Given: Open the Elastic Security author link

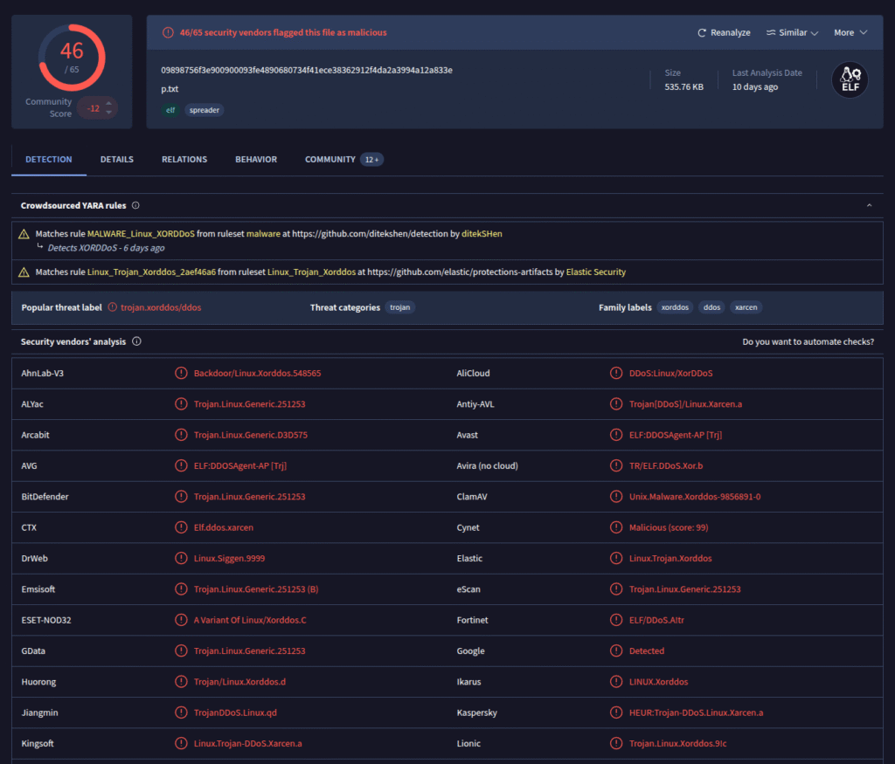Looking at the screenshot, I should click(x=596, y=272).
